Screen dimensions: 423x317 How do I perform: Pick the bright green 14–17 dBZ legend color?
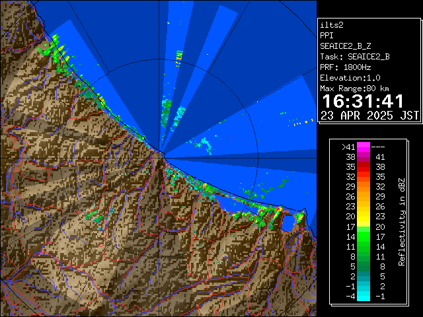(364, 236)
